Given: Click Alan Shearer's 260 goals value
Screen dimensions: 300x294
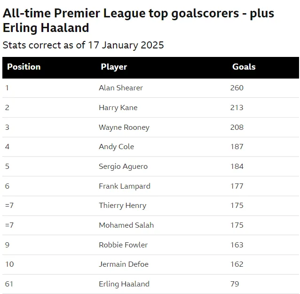Looking at the screenshot, I should click(237, 88).
